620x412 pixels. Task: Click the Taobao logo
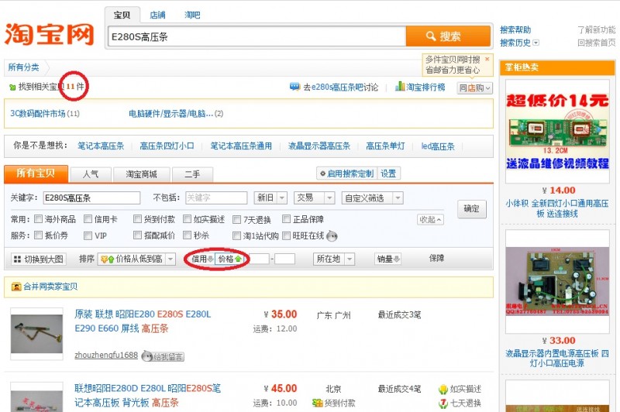(50, 34)
